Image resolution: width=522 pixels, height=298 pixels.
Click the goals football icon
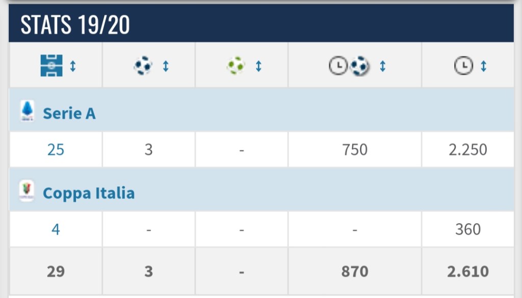143,66
